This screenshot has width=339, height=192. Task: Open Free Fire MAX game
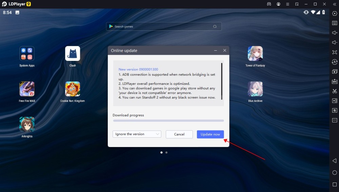27,89
